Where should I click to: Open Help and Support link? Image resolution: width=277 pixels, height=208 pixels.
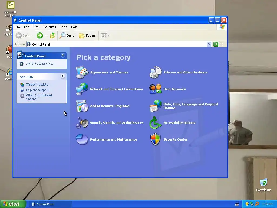[37, 90]
